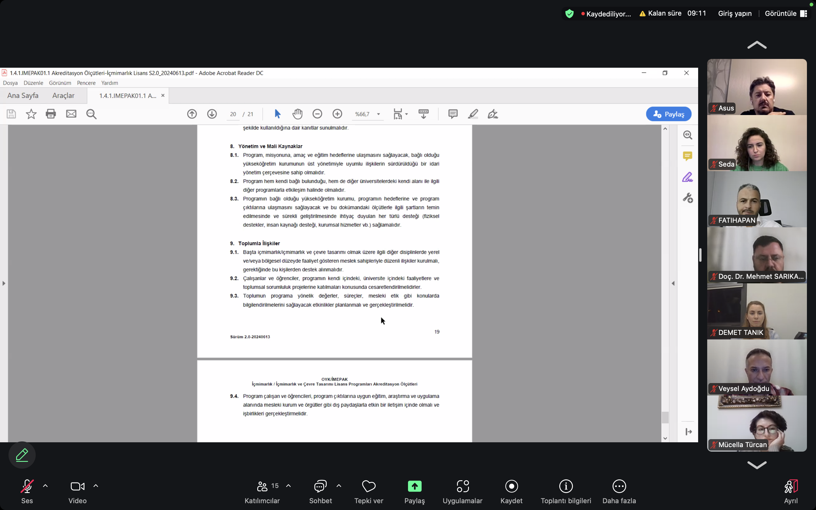This screenshot has height=510, width=816.
Task: Click Fill & Sign sidebar icon
Action: [687, 177]
